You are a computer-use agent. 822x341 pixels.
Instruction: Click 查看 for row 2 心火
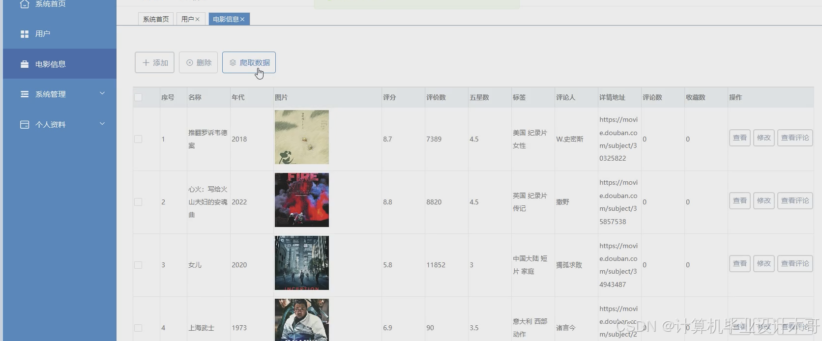(x=739, y=200)
